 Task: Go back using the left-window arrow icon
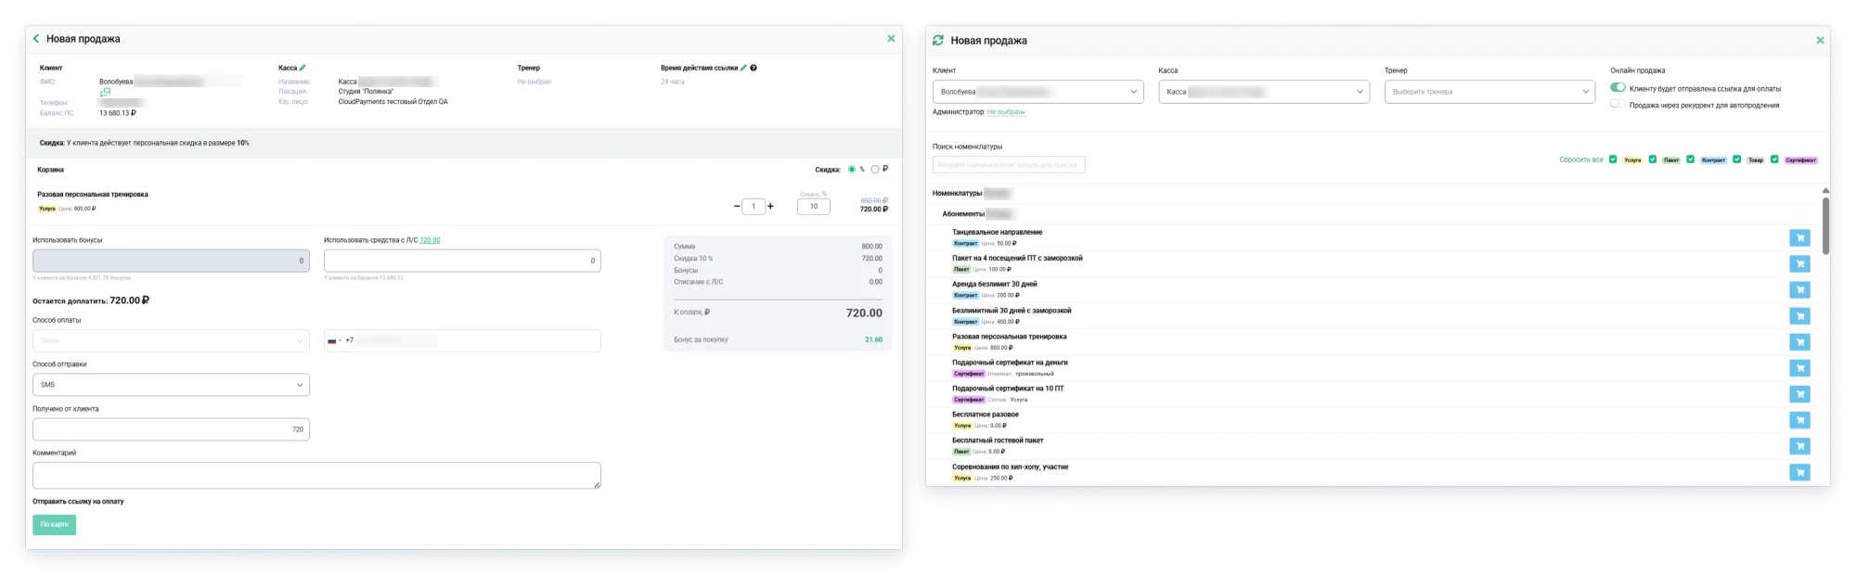pyautogui.click(x=36, y=39)
